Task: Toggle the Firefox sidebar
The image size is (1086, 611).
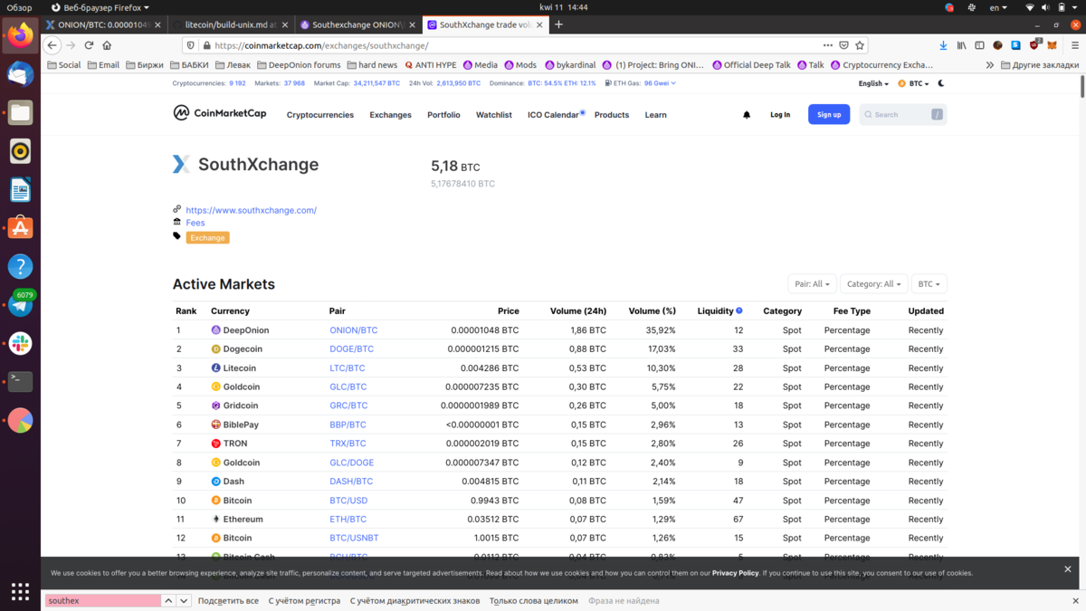Action: 979,45
